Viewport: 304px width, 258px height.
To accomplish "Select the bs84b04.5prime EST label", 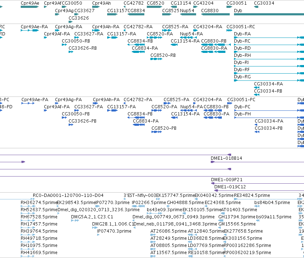I will click(272, 203).
